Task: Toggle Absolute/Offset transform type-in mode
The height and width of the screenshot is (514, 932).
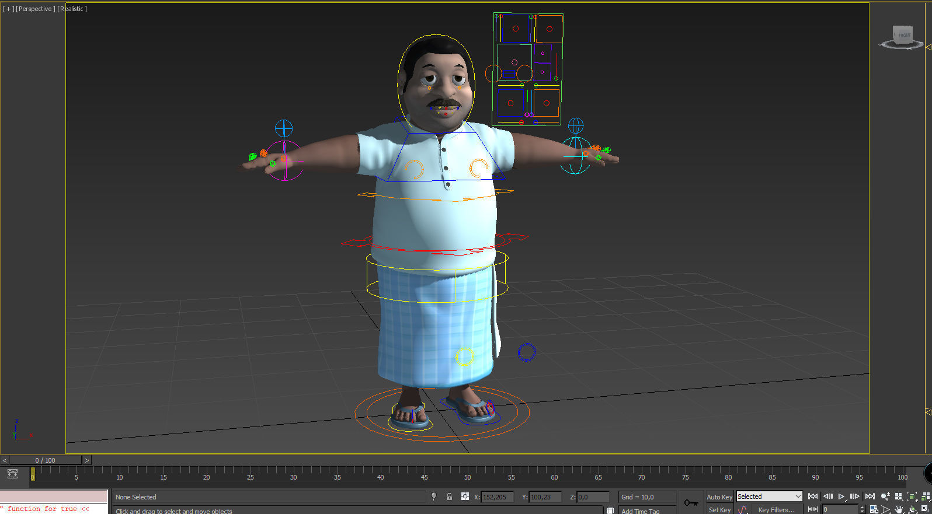Action: click(x=465, y=496)
